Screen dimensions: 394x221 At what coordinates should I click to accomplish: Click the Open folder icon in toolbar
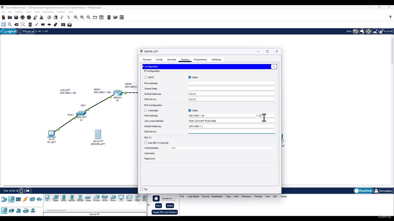click(10, 17)
